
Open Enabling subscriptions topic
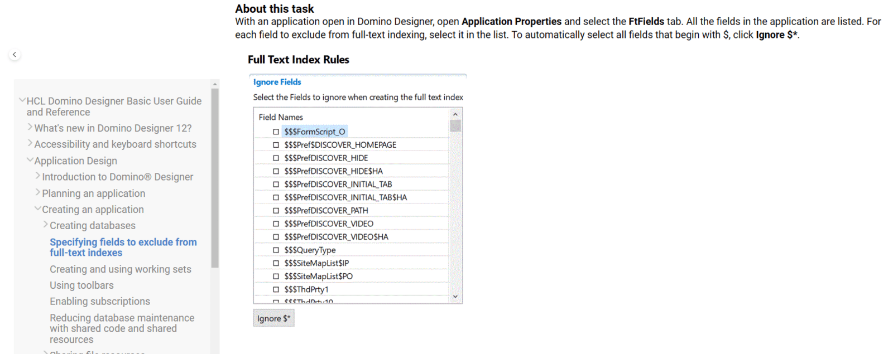[x=100, y=302]
